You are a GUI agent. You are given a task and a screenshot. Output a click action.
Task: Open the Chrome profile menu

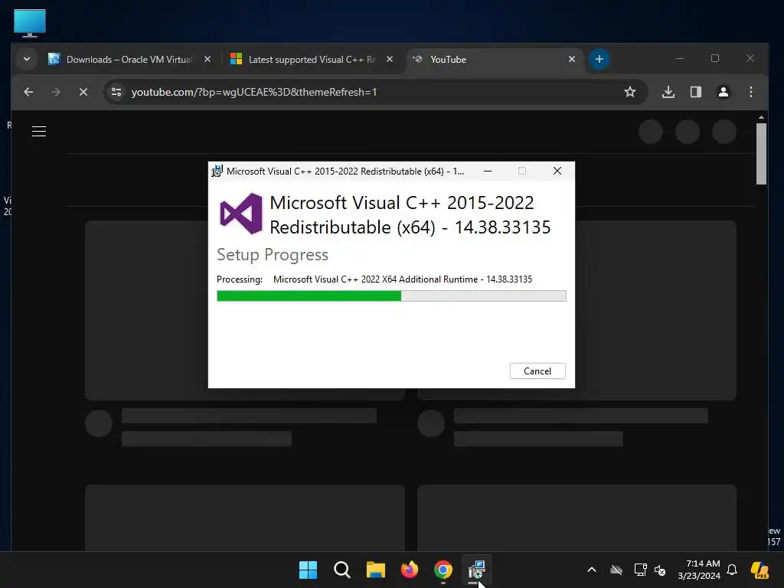(724, 92)
